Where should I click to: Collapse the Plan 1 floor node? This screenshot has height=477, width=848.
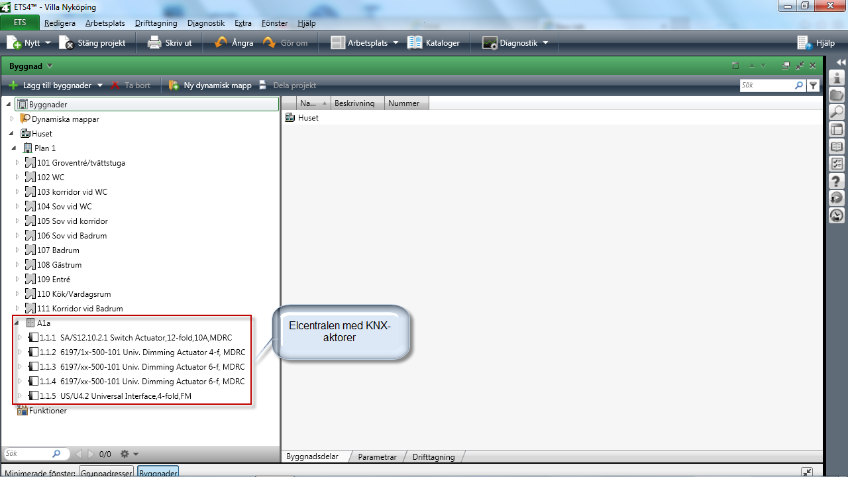pyautogui.click(x=14, y=148)
